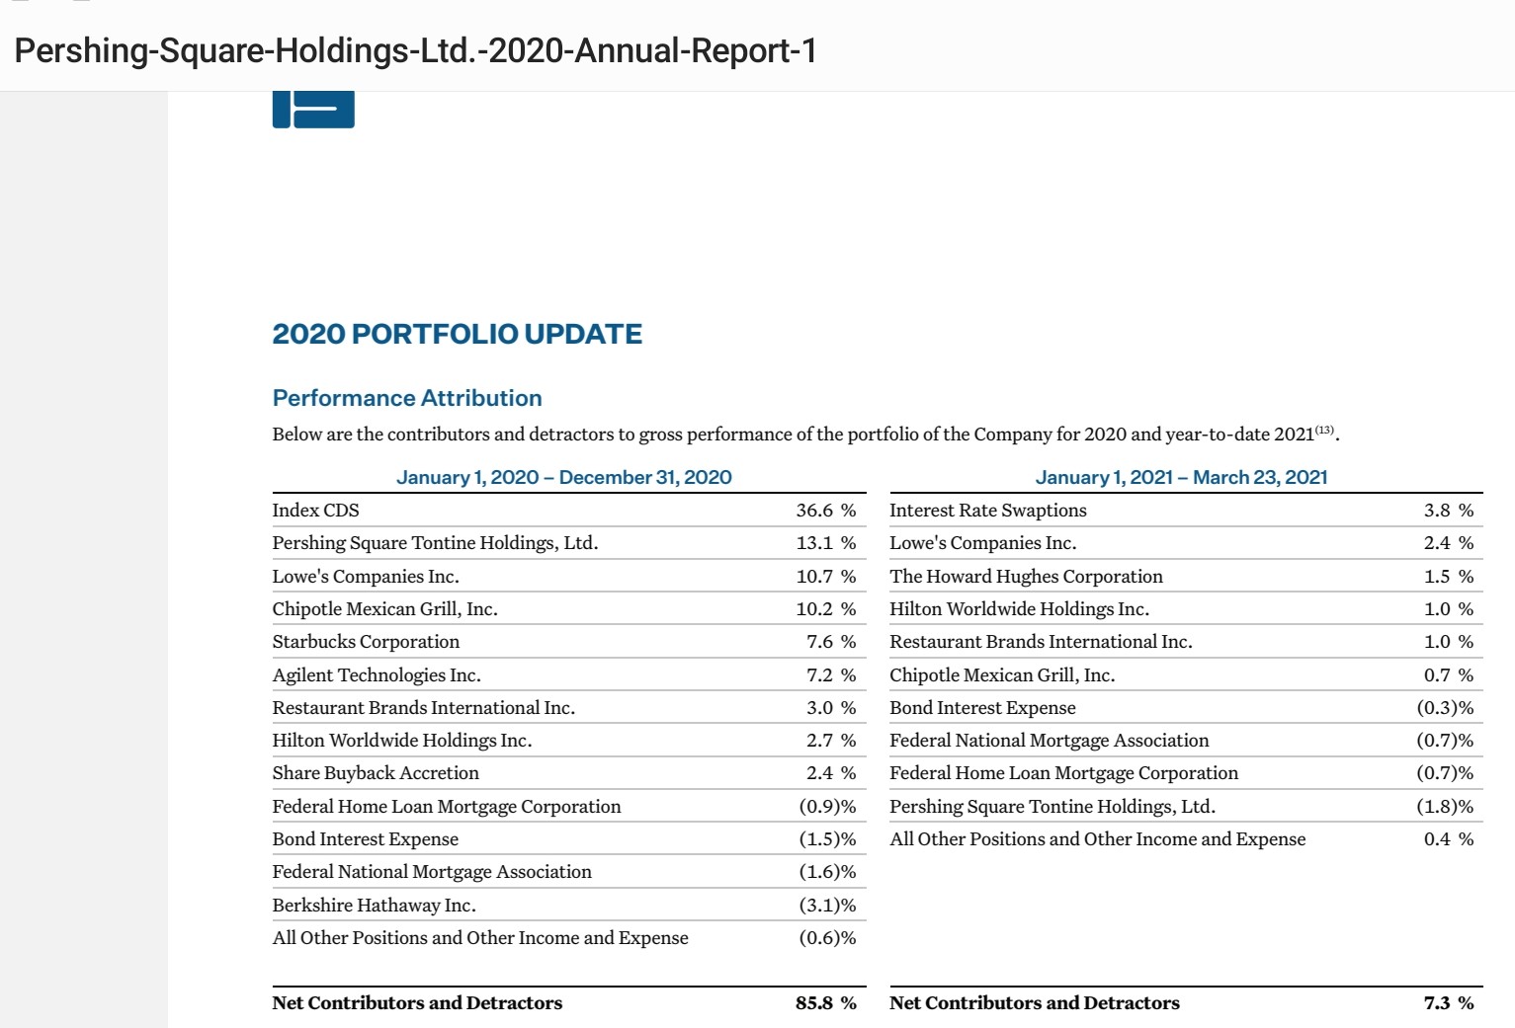Viewport: 1515px width, 1028px height.
Task: Click the 85.8 % net total
Action: 826,1002
